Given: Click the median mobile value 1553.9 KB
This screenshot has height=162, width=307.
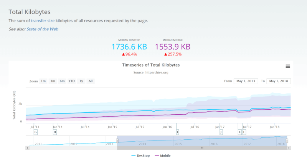Looking at the screenshot, I should pos(173,47).
